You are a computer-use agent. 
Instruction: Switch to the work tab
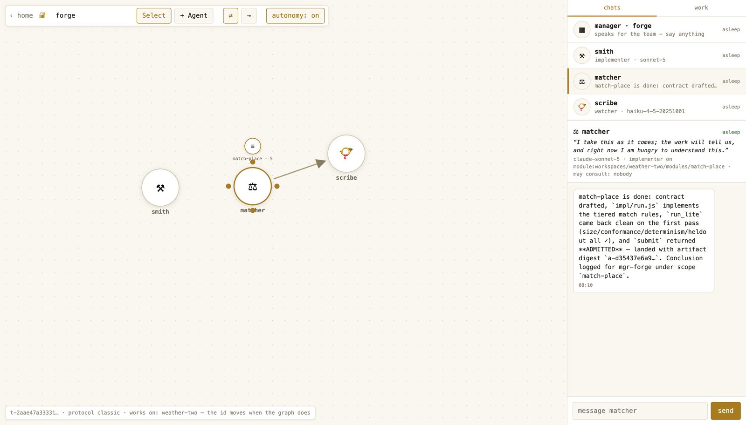[701, 8]
